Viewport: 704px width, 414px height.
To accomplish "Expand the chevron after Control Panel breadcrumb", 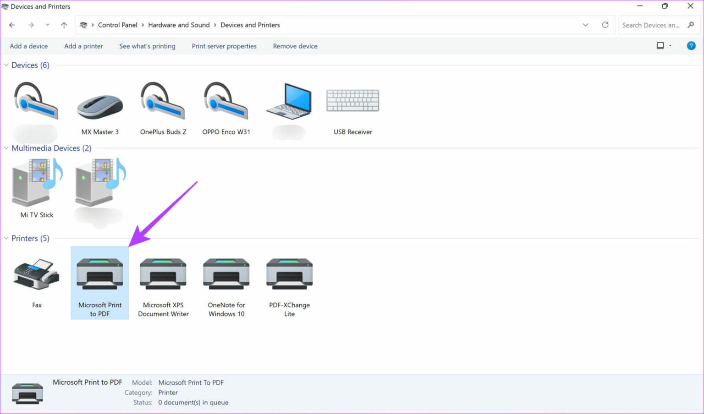I will coord(143,25).
